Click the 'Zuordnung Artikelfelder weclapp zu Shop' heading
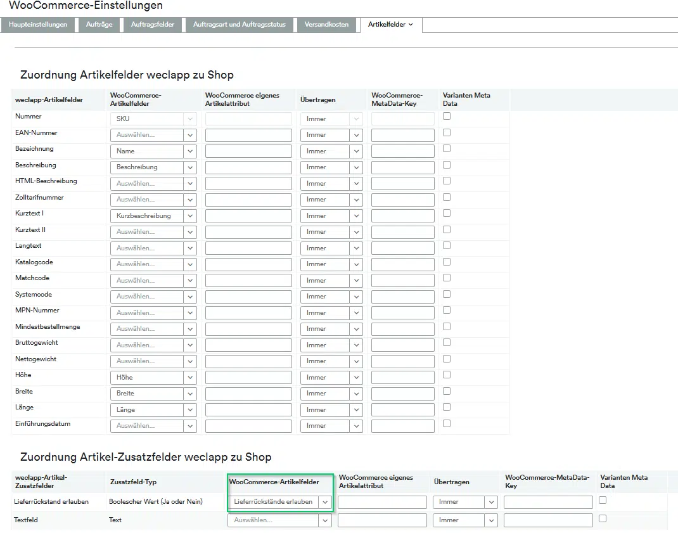 pos(127,75)
